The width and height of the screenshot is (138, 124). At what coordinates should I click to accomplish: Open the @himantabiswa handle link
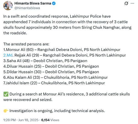click(27, 8)
